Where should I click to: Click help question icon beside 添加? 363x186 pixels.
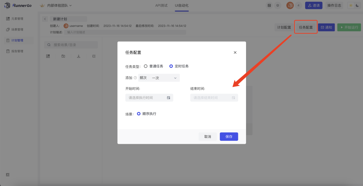tap(135, 78)
